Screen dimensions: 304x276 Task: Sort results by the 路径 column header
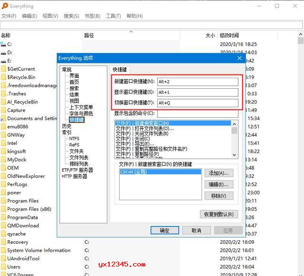pyautogui.click(x=131, y=35)
